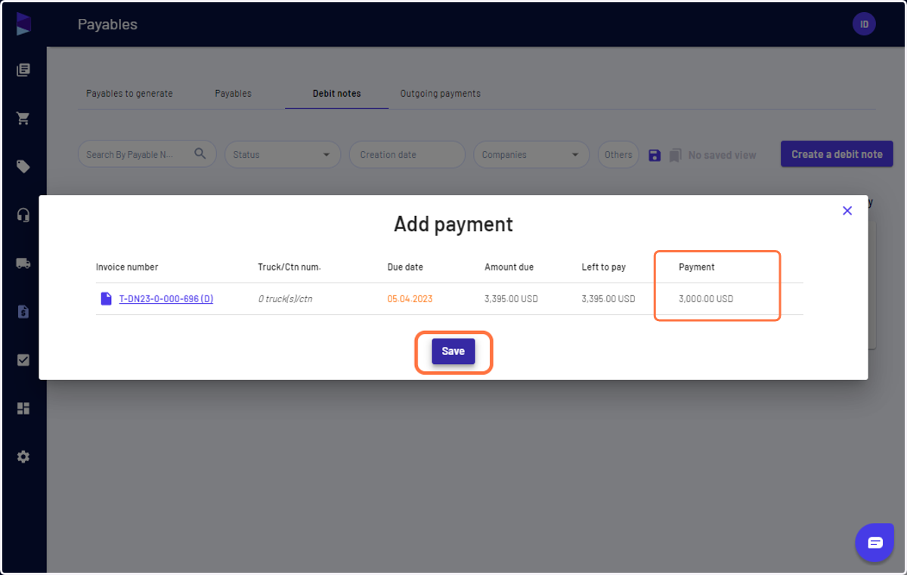Open the headset support sidebar icon
907x575 pixels.
(23, 215)
